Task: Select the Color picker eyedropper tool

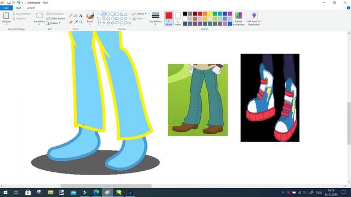Action: point(76,22)
